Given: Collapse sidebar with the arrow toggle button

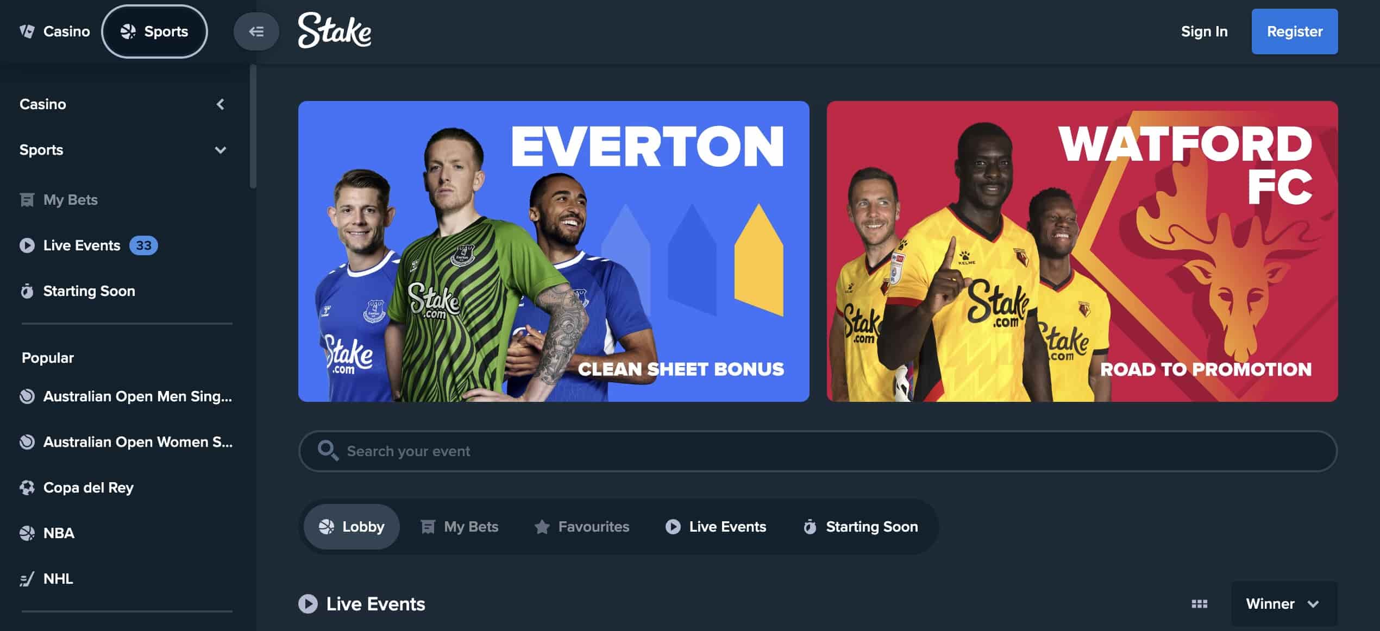Looking at the screenshot, I should (x=256, y=31).
